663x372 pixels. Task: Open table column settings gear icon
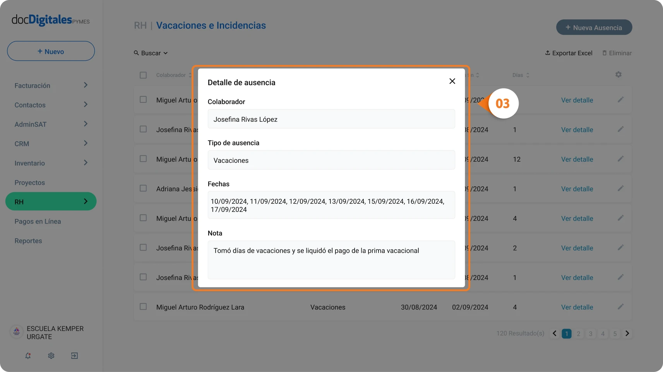click(x=618, y=75)
